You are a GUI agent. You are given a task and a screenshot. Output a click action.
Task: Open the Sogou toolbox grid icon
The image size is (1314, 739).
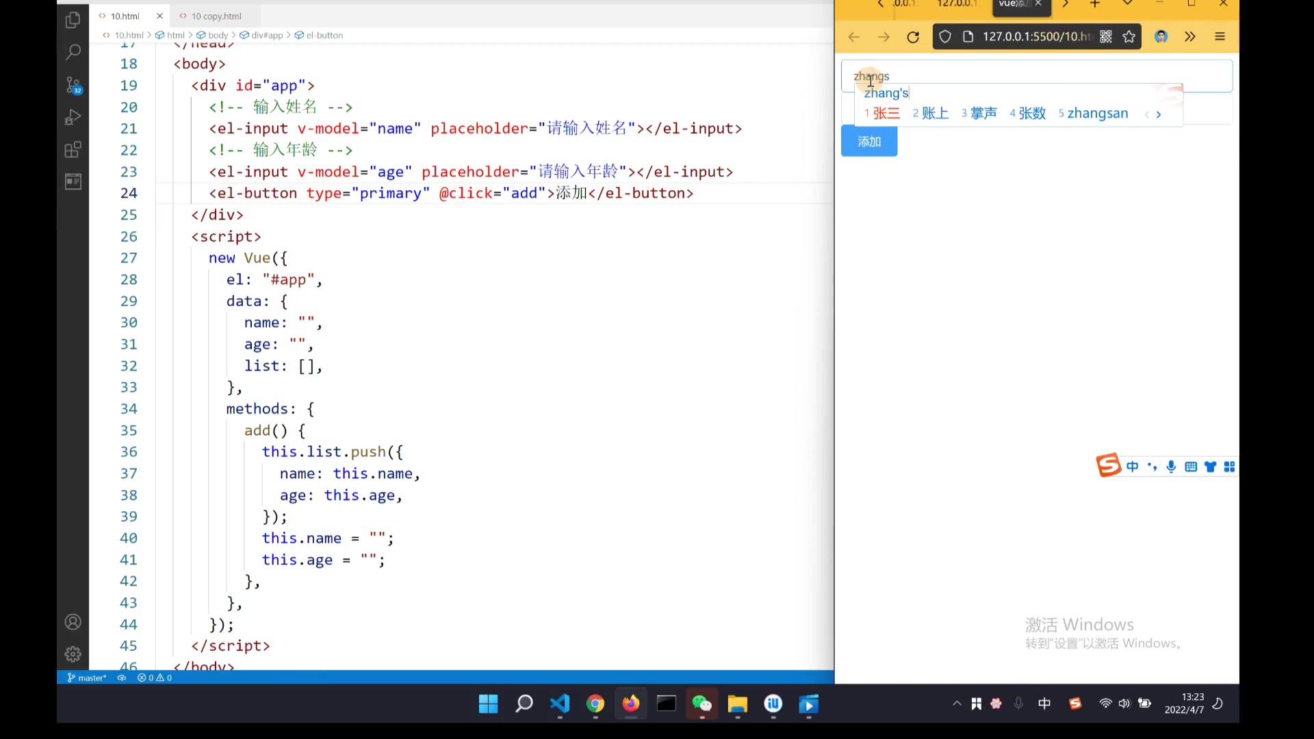coord(1230,467)
